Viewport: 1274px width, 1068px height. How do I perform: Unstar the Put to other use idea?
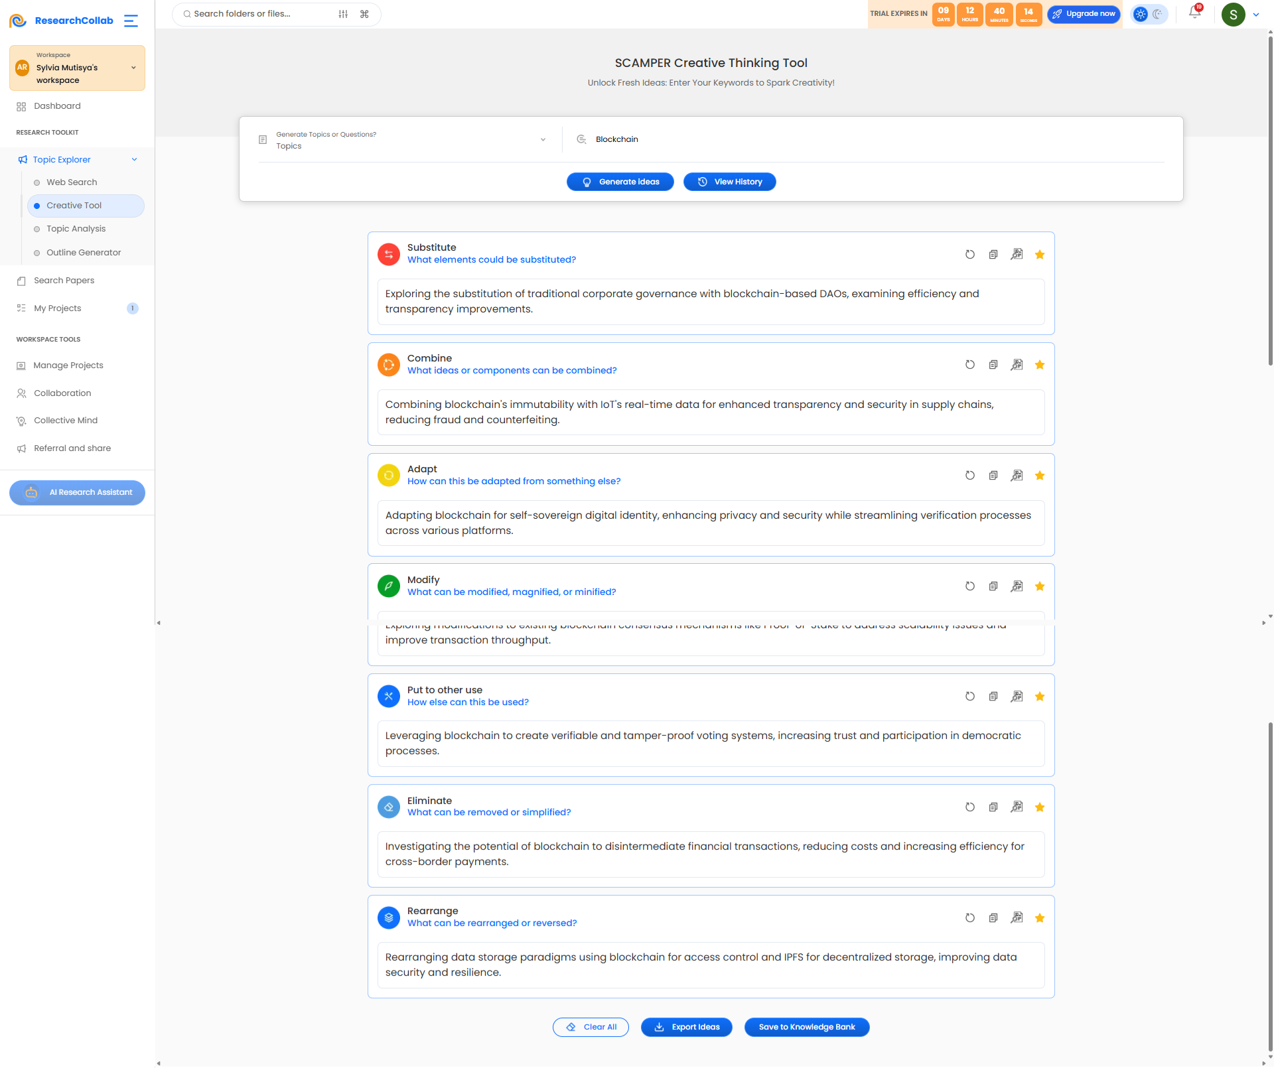click(x=1040, y=697)
